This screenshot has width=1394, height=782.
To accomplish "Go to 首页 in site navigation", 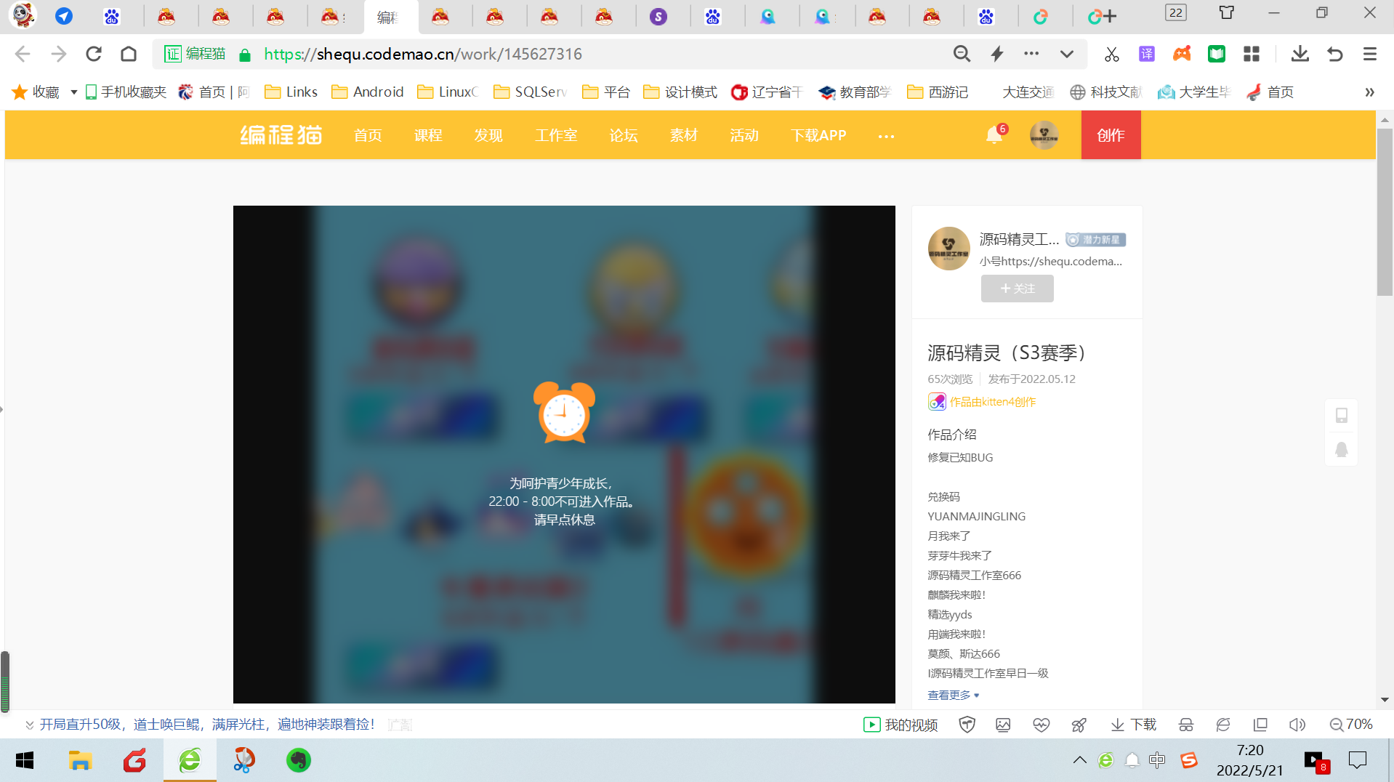I will [368, 135].
